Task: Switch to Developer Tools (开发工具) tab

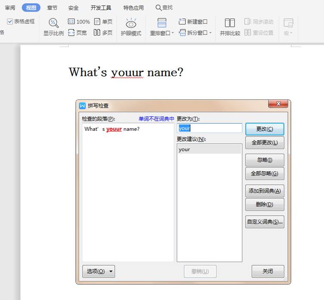Action: coord(101,8)
